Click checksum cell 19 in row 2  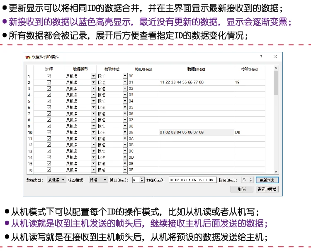coord(250,82)
